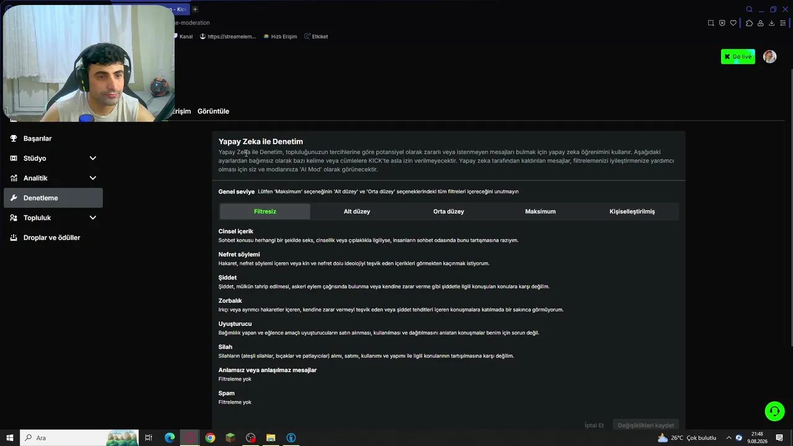Open the Hızlı Erişim bookmark
Viewport: 793px width, 446px height.
[x=280, y=37]
